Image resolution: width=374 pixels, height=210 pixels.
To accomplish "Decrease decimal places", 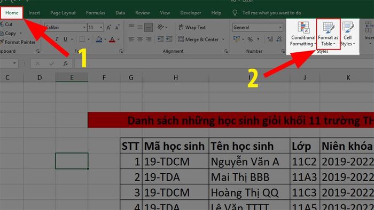I will tap(279, 39).
